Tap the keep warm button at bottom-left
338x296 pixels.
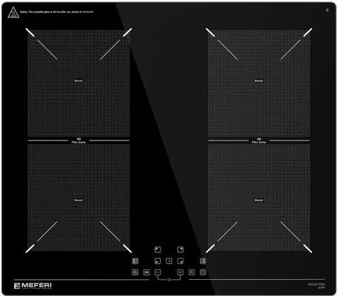135,272
